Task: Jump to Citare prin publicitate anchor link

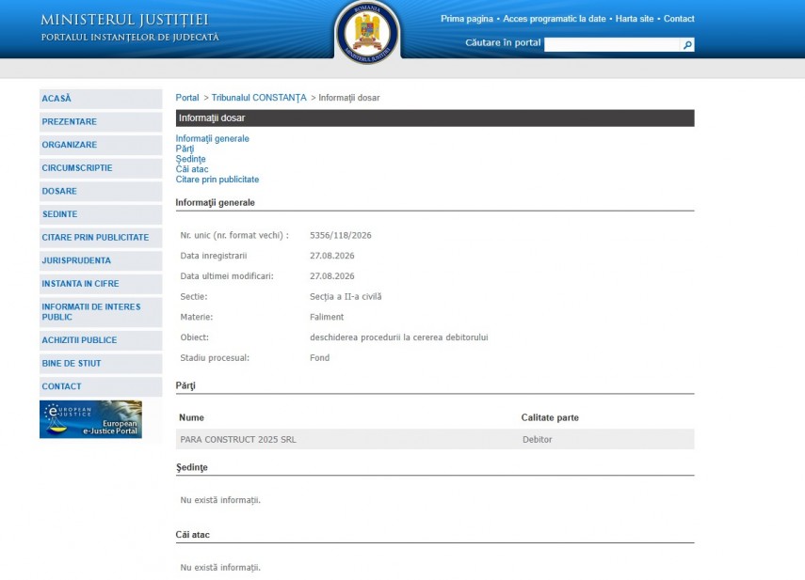Action: [x=217, y=180]
